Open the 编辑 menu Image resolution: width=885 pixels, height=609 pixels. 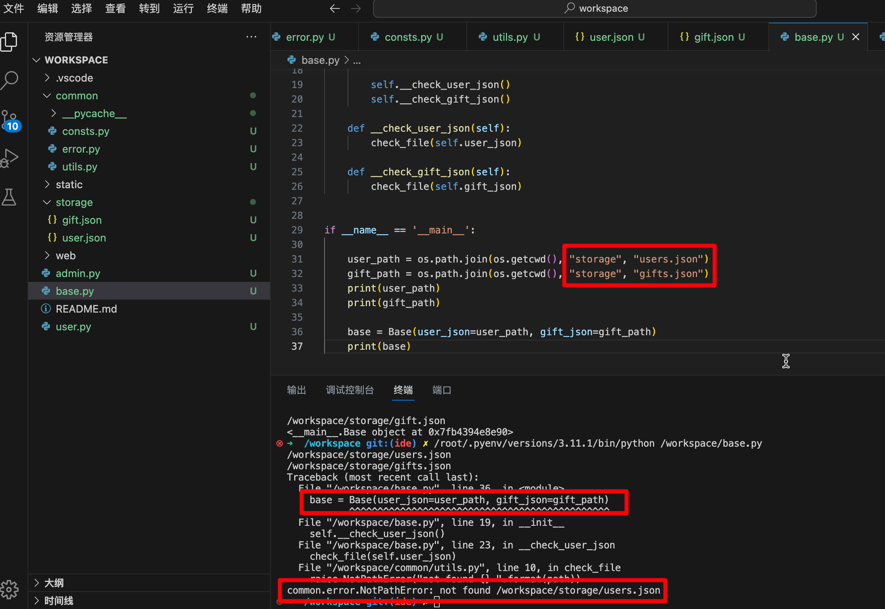click(48, 8)
